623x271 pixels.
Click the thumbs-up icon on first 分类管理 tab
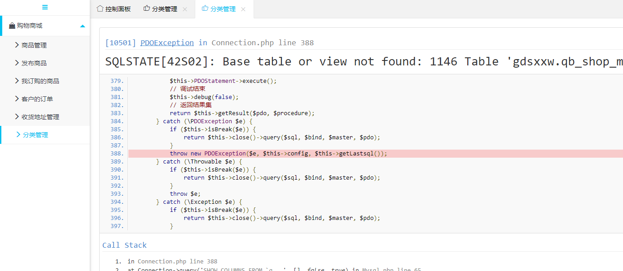point(147,9)
